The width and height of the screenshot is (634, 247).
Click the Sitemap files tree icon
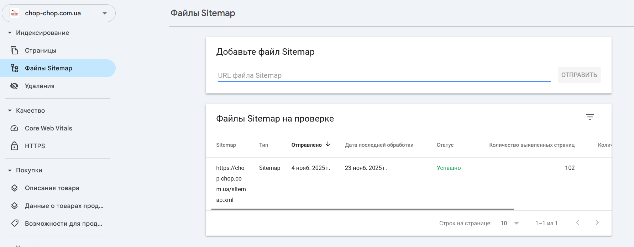pos(14,68)
